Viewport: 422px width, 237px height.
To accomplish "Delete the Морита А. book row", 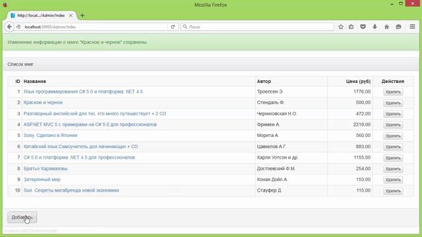I will [393, 136].
